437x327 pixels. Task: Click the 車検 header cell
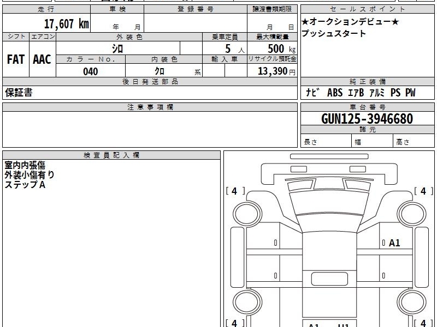(x=117, y=9)
